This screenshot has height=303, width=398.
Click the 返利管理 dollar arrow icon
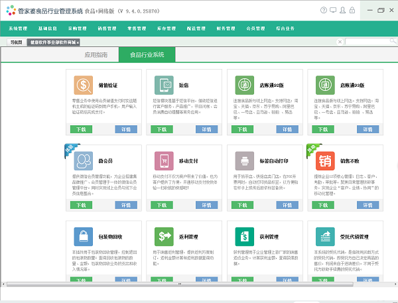(x=164, y=236)
